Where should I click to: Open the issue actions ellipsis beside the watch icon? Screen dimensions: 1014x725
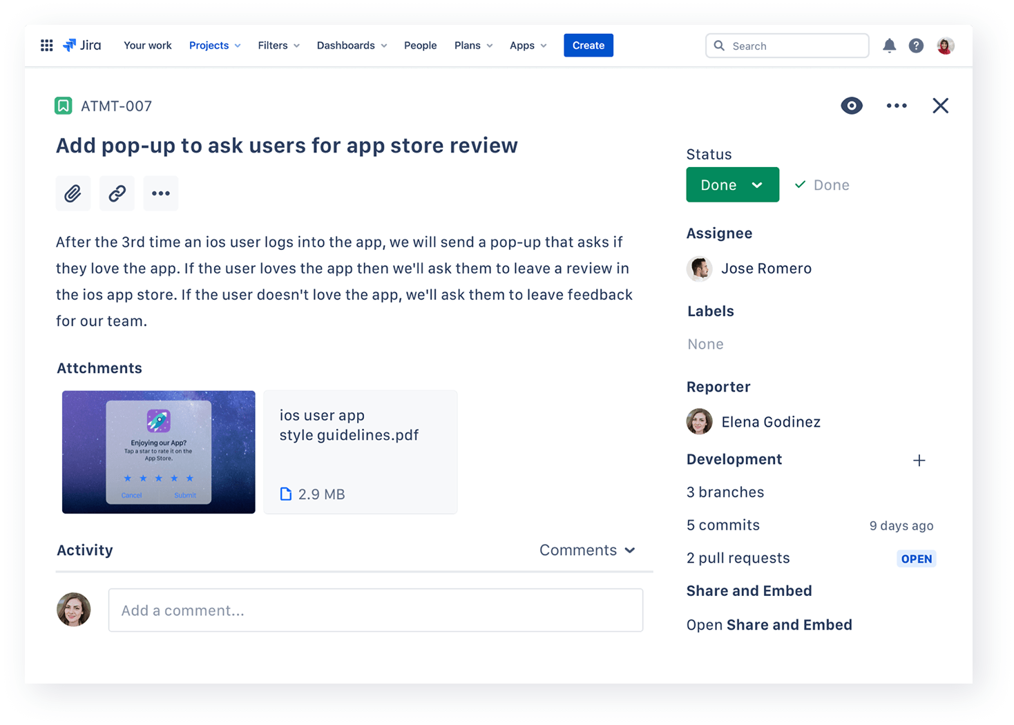(x=897, y=106)
